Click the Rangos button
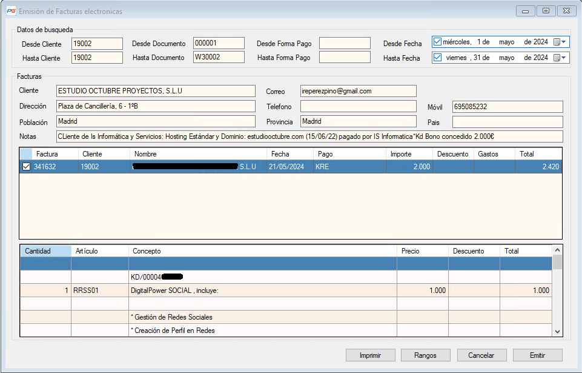 [425, 355]
